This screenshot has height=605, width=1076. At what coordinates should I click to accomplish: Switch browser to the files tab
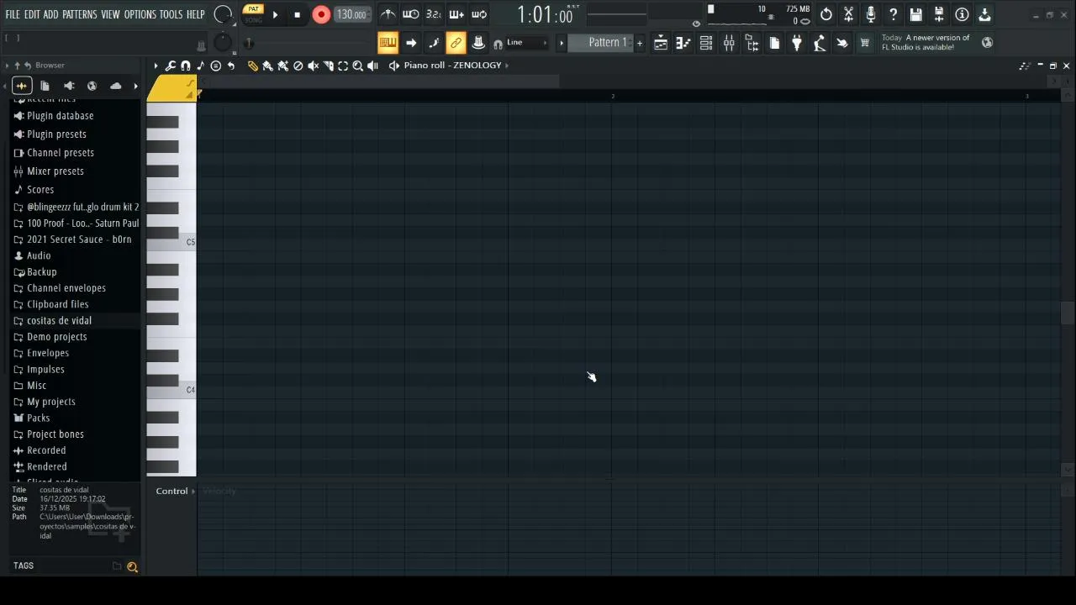pos(45,86)
